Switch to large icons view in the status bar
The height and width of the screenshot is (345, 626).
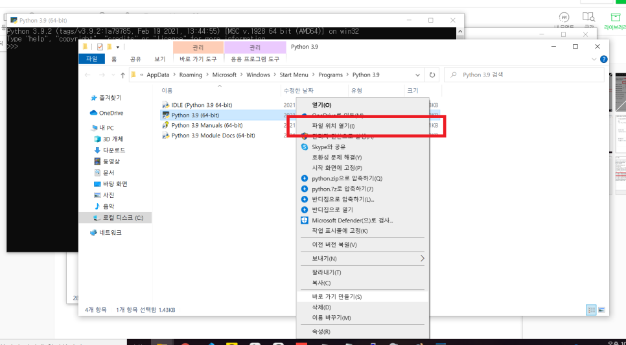[x=601, y=310]
